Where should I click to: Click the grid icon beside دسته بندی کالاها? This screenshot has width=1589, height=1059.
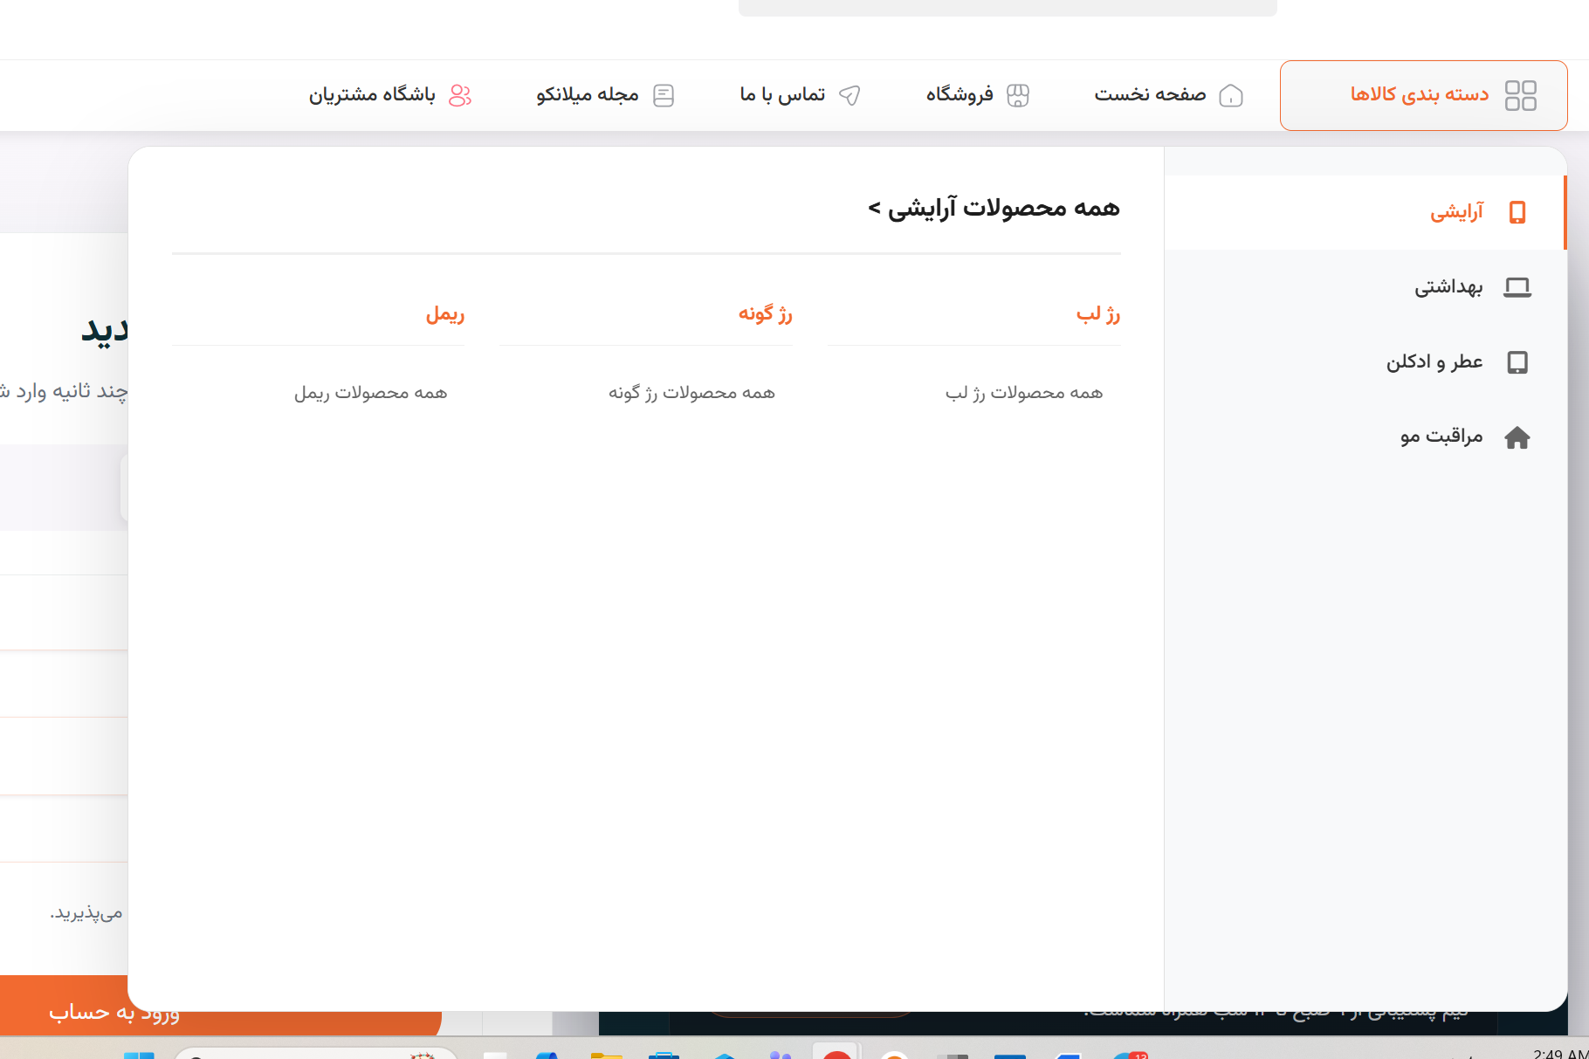(1520, 95)
